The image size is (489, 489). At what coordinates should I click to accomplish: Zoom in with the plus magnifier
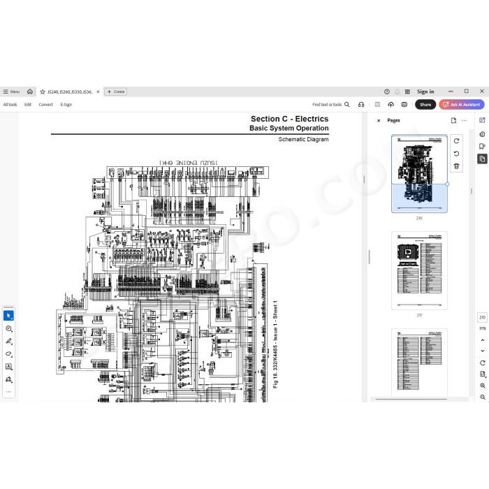point(483,386)
